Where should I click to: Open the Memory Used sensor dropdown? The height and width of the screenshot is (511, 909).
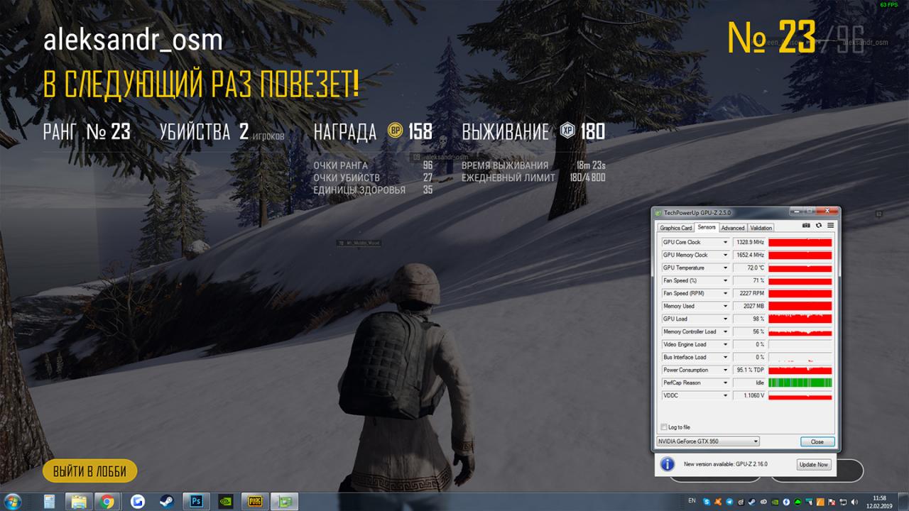click(x=725, y=307)
